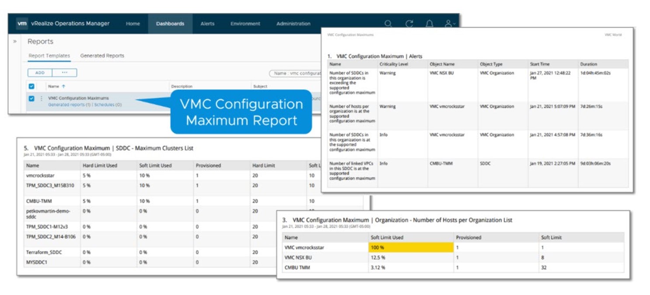The width and height of the screenshot is (650, 295).
Task: Select TPM_SDDC3_M15B310 in Clusters List
Action: click(50, 185)
